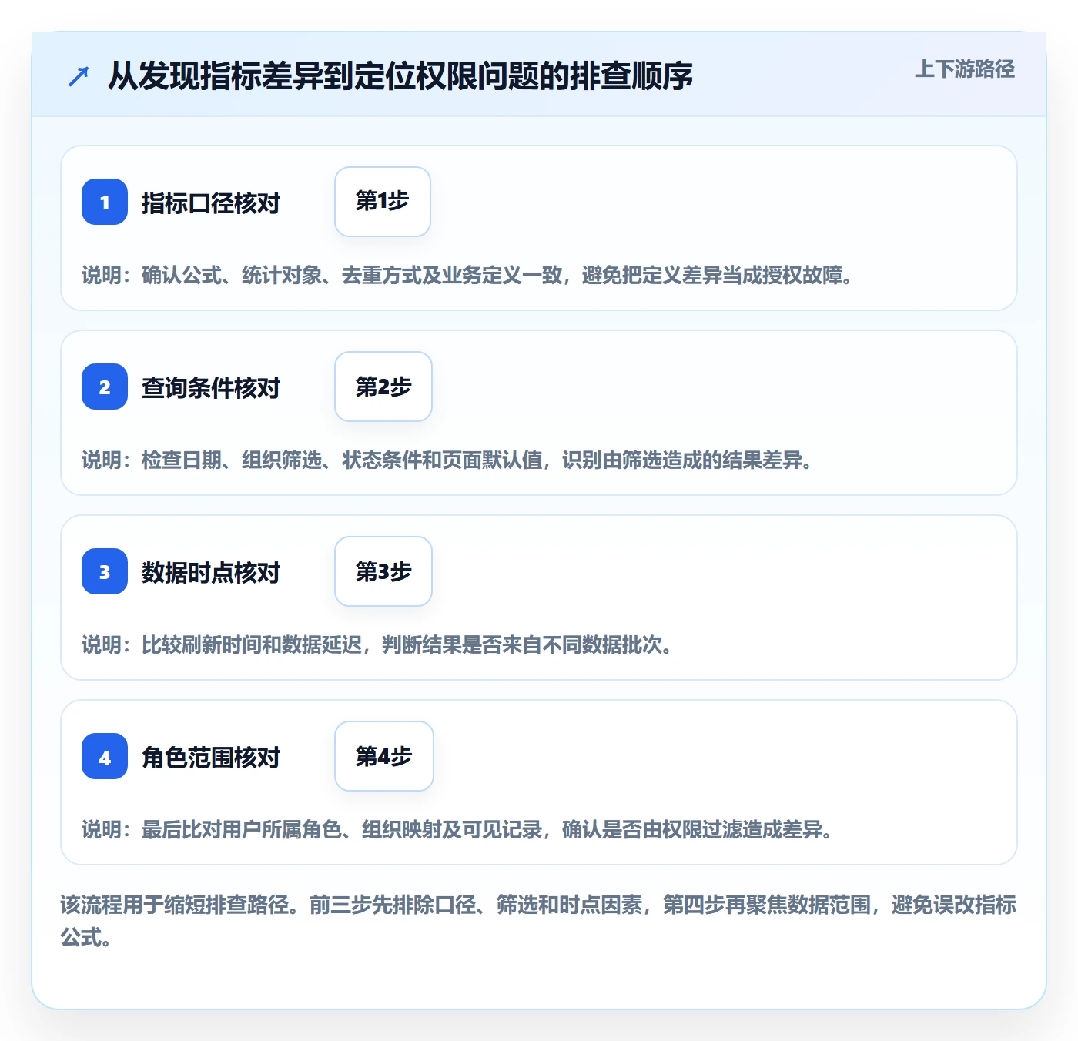Viewport: 1078px width, 1041px height.
Task: Select the 数据时点核对 heading
Action: coord(211,573)
